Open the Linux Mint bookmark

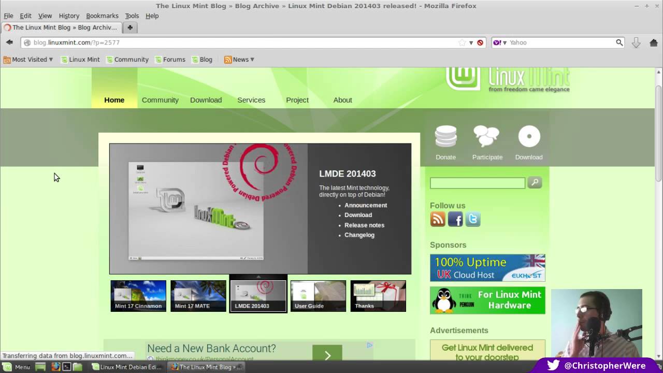(x=80, y=60)
